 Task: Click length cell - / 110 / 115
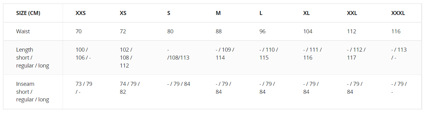click(269, 54)
